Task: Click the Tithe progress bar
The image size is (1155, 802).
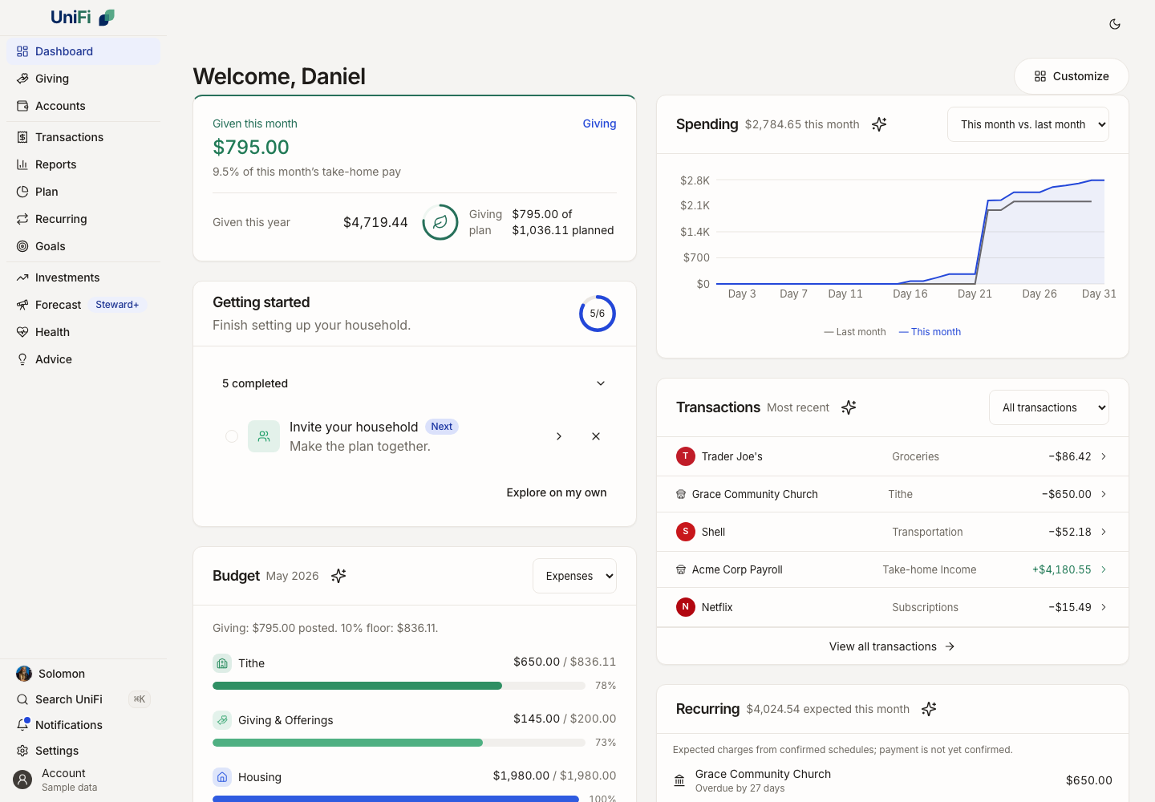Action: click(x=399, y=686)
